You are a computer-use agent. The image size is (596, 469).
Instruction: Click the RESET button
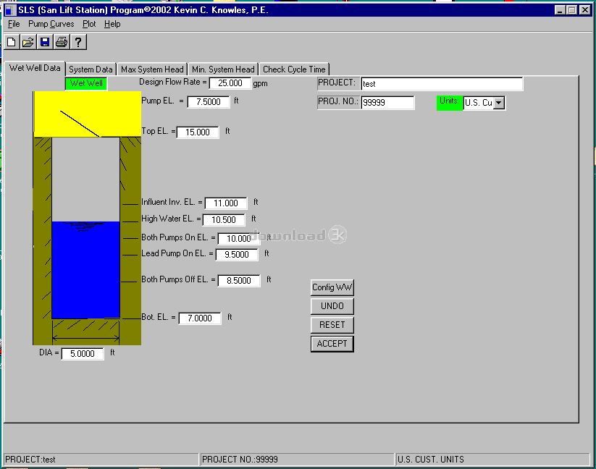(x=332, y=325)
